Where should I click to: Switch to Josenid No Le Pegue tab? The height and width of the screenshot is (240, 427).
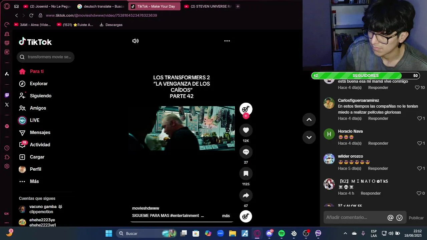coord(47,6)
